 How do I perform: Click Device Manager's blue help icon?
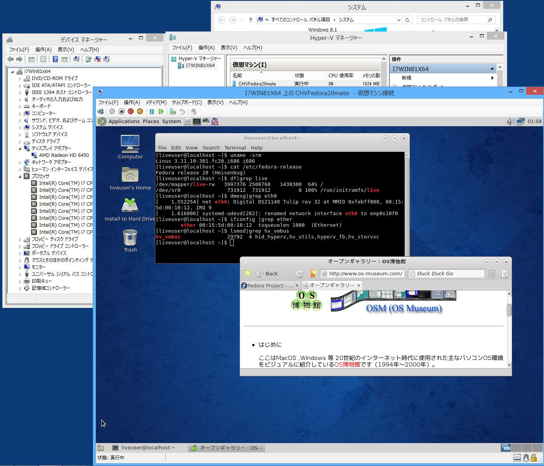pos(55,59)
